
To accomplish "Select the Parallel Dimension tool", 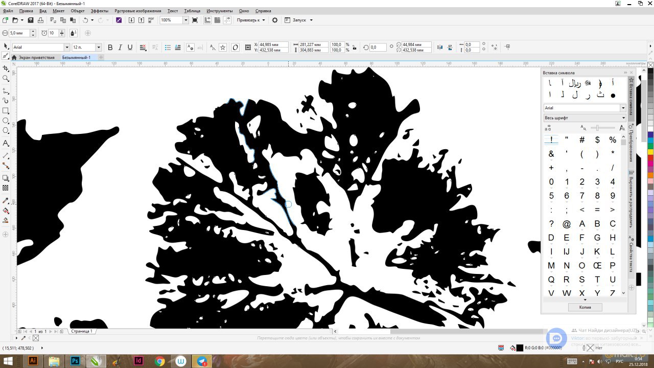I will (6, 155).
